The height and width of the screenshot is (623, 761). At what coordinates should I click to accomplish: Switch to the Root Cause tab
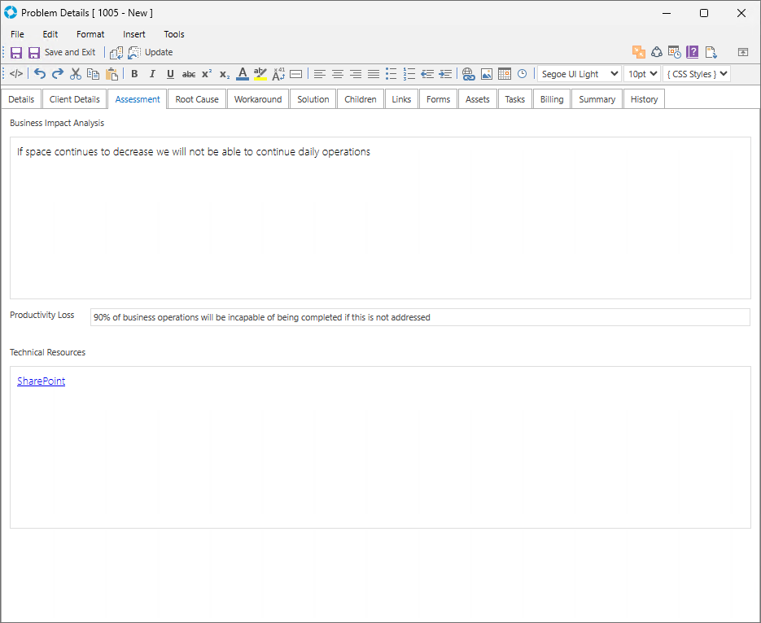(197, 99)
